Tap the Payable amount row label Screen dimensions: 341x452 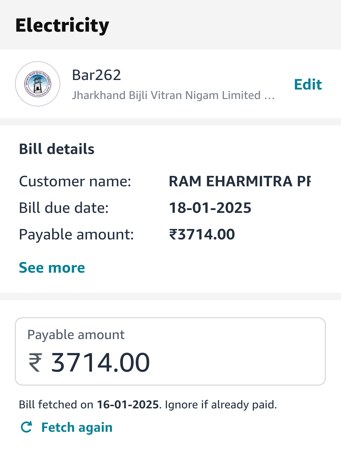coord(76,235)
